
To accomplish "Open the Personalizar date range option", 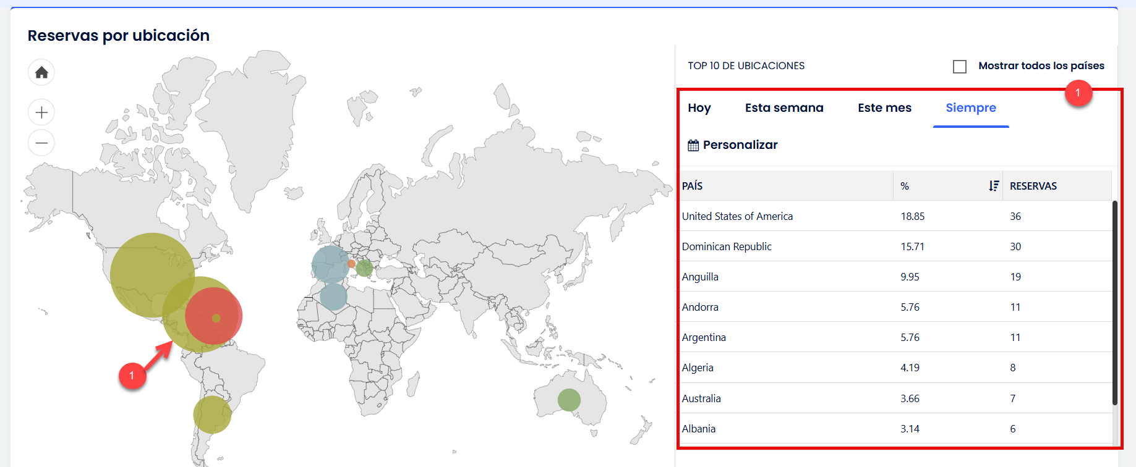I will click(x=740, y=145).
